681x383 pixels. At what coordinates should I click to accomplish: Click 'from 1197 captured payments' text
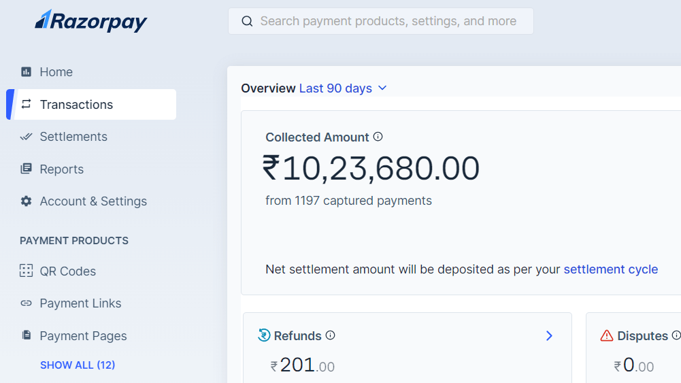pyautogui.click(x=349, y=201)
